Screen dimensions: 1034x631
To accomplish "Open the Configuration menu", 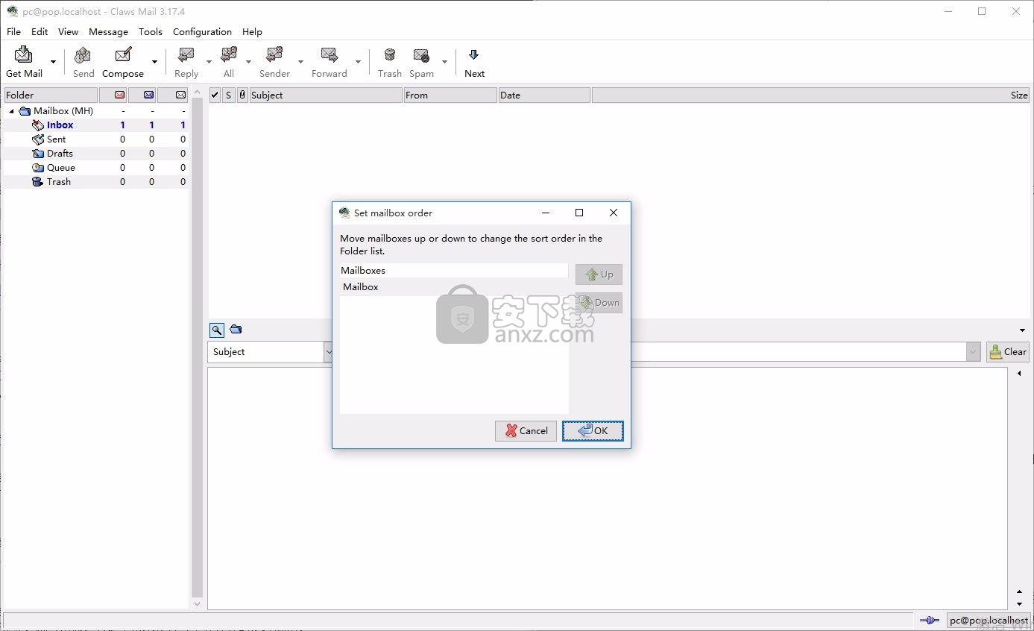I will click(x=202, y=31).
